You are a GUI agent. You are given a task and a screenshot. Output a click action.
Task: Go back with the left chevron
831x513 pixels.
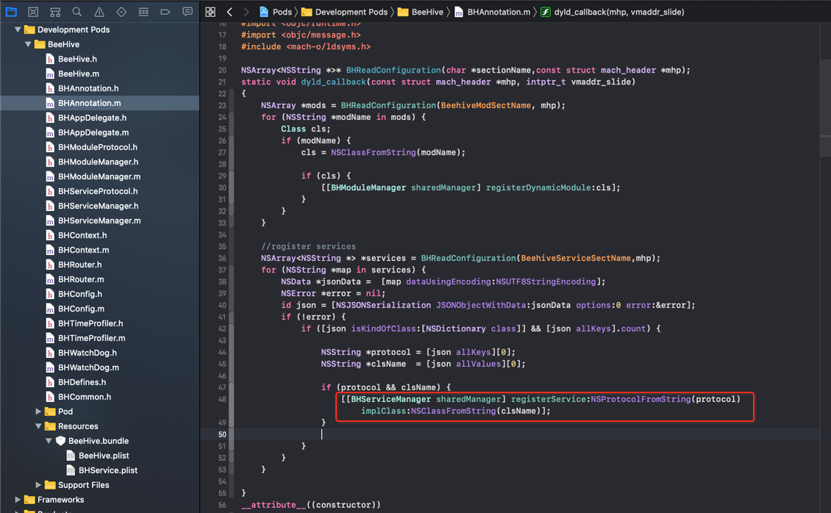tap(229, 12)
